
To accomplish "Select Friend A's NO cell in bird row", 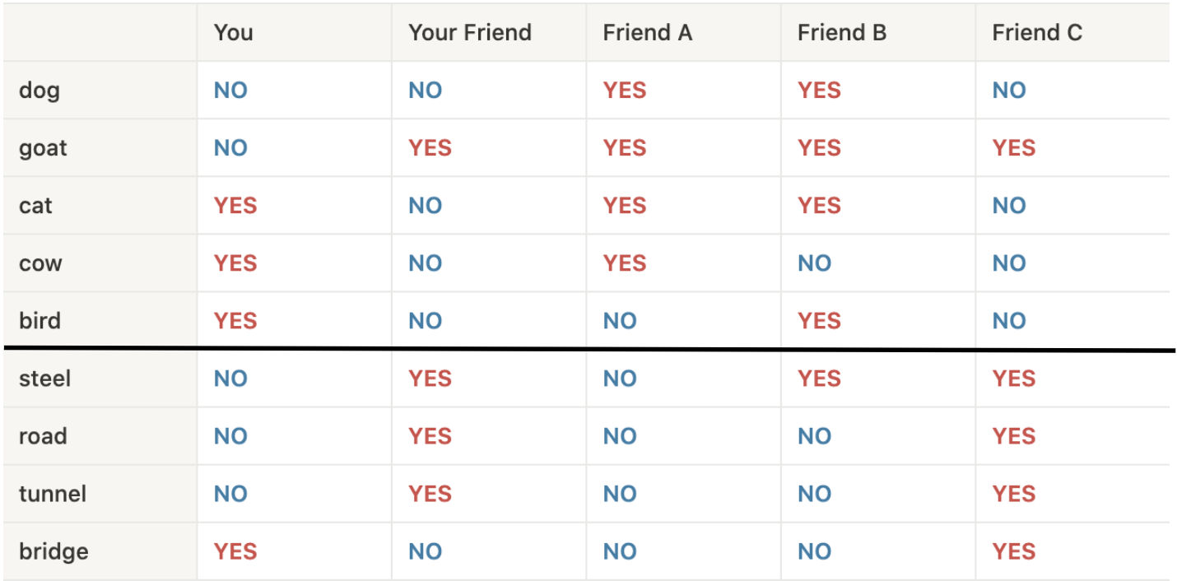I will coord(620,321).
